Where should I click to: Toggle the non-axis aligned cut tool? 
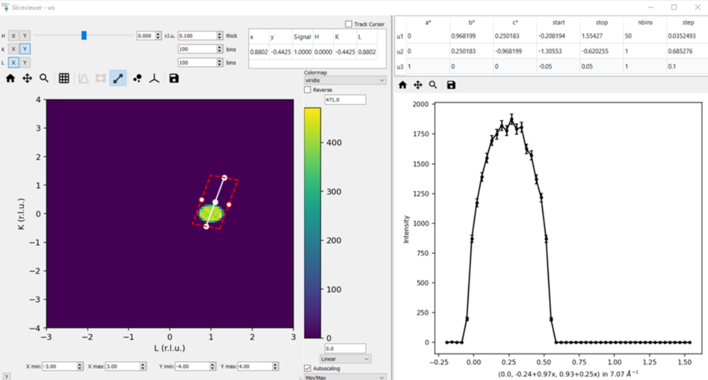click(118, 78)
